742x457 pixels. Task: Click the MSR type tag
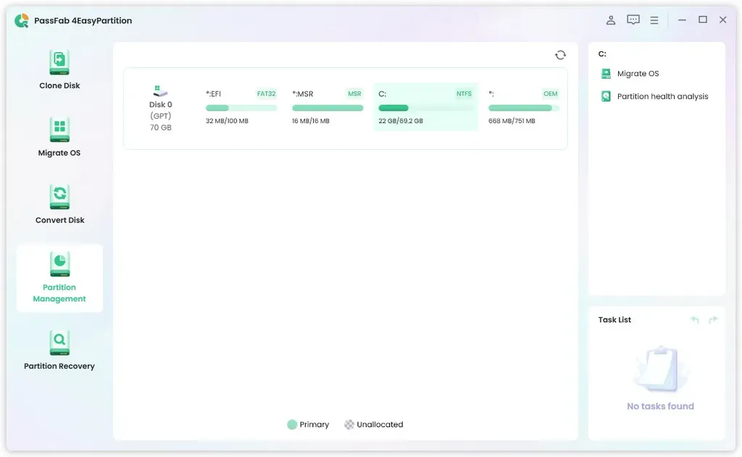click(x=354, y=93)
